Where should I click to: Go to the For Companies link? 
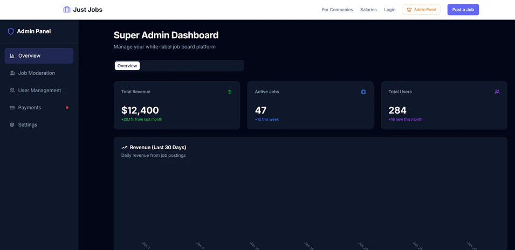[x=337, y=10]
